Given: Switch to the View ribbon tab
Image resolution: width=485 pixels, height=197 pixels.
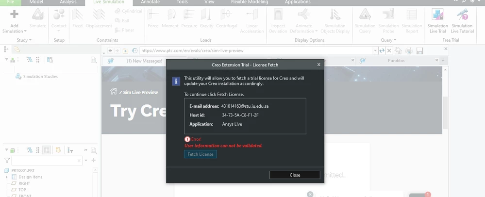Looking at the screenshot, I should click(209, 2).
